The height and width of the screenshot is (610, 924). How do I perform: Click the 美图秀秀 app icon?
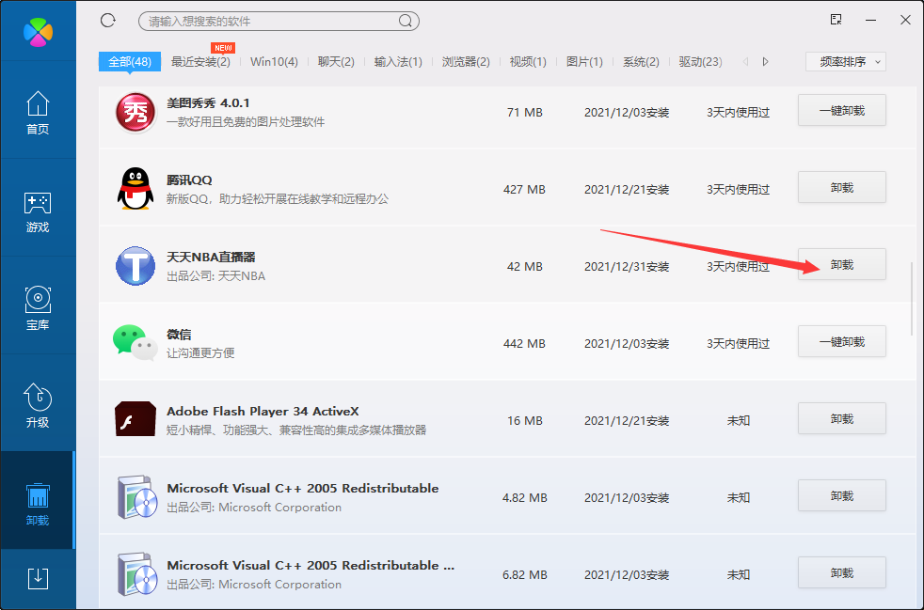tap(135, 113)
